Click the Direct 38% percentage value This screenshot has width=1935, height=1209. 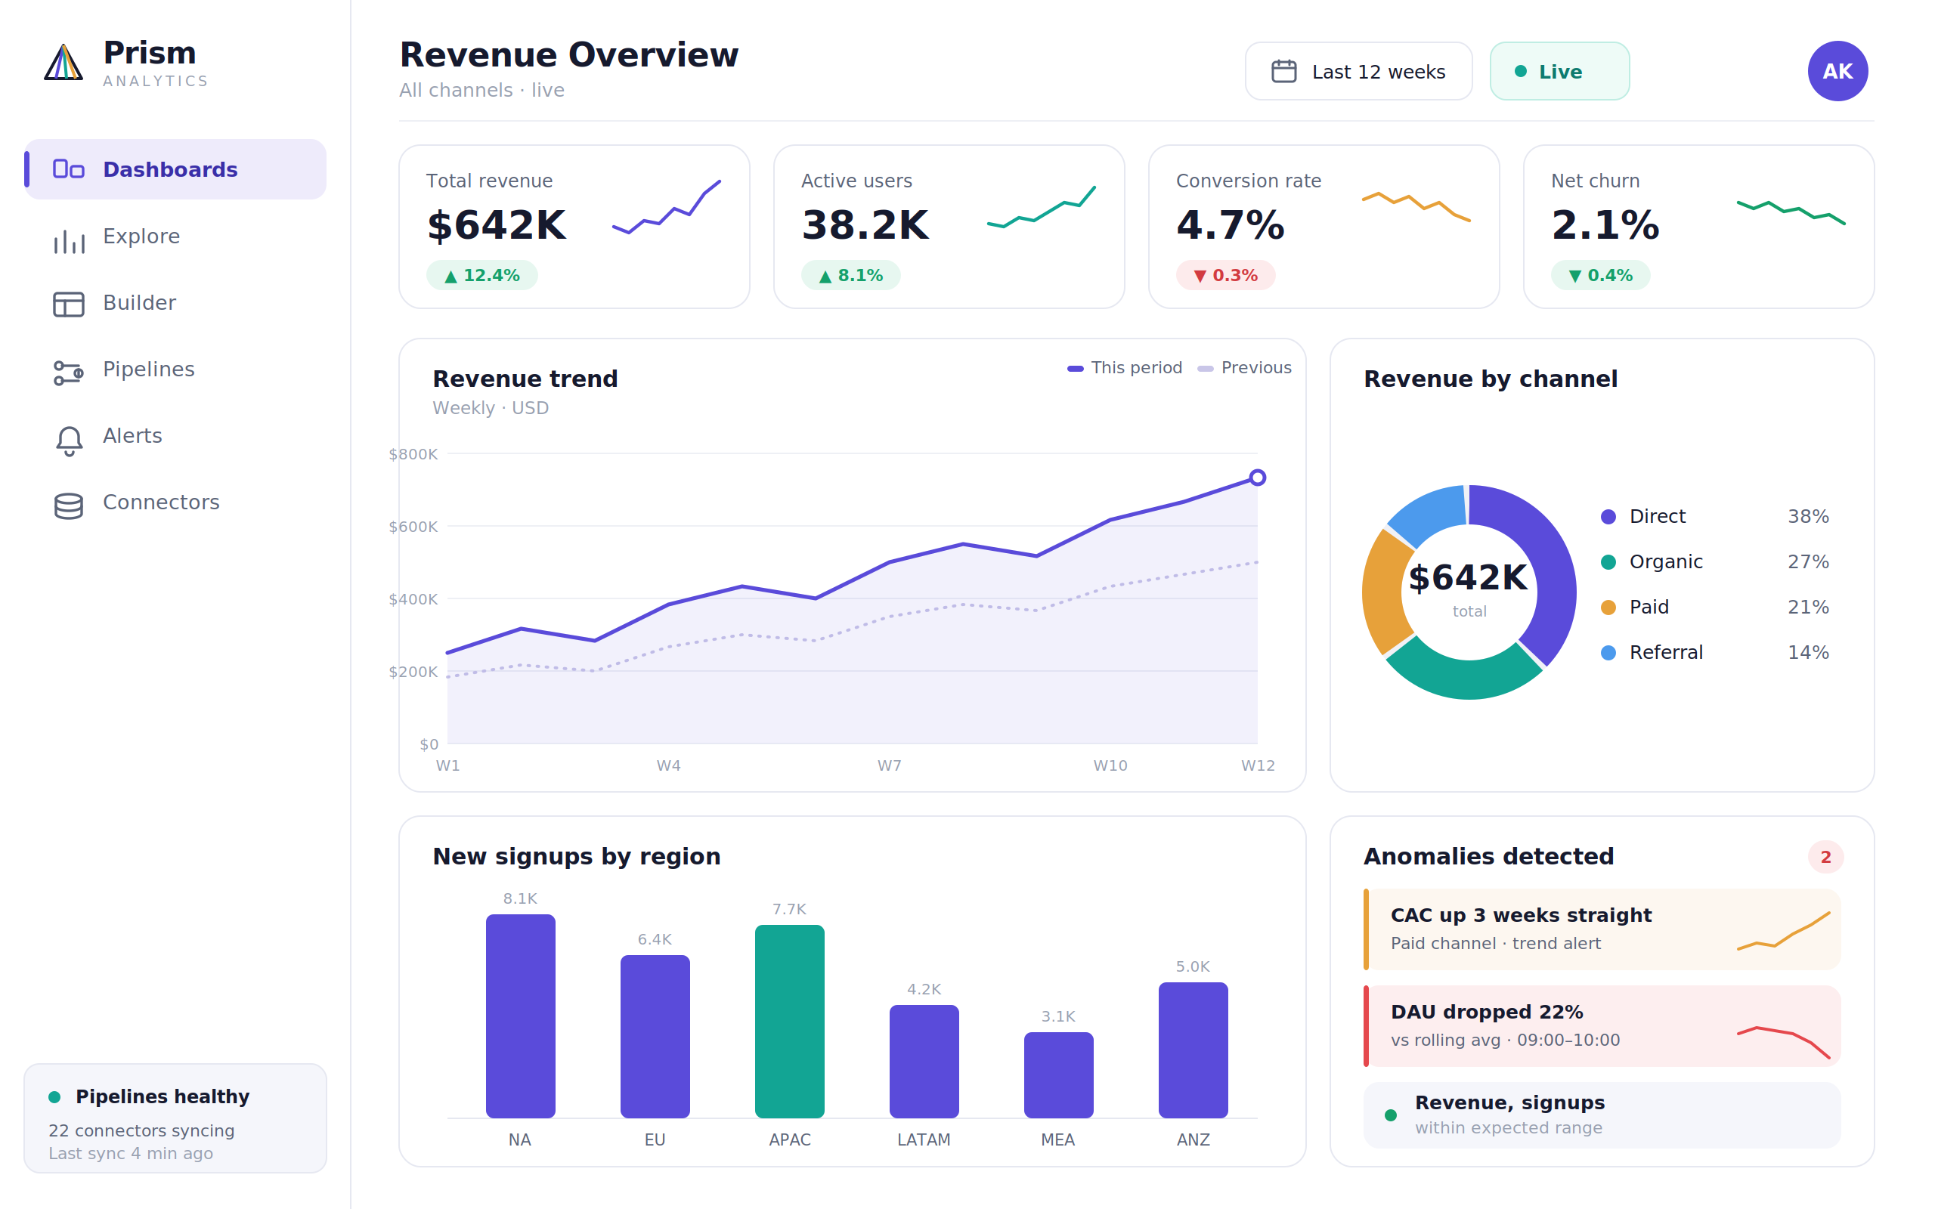click(1808, 517)
